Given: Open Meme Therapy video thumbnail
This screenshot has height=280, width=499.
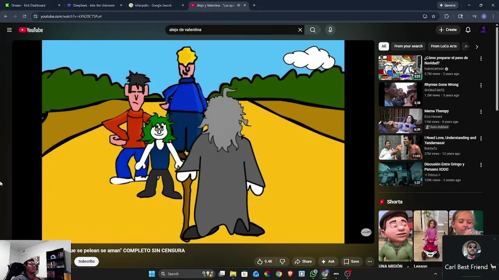Looking at the screenshot, I should (400, 121).
